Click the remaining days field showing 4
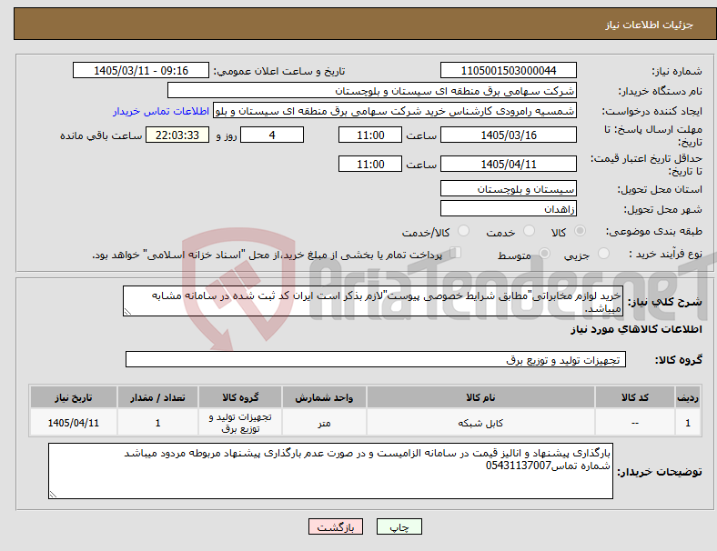The width and height of the screenshot is (717, 551). click(x=272, y=135)
